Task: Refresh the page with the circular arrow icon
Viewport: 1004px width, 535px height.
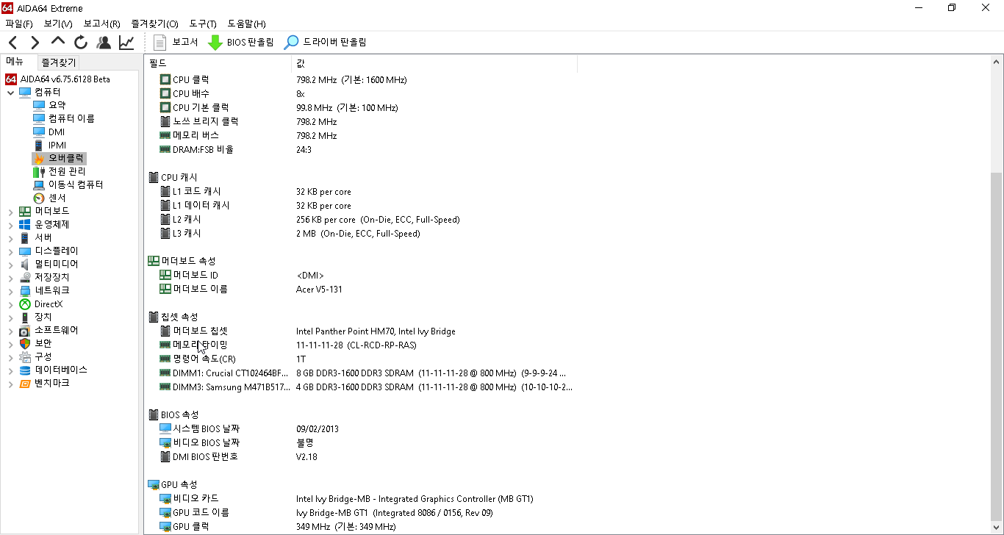Action: coord(81,43)
